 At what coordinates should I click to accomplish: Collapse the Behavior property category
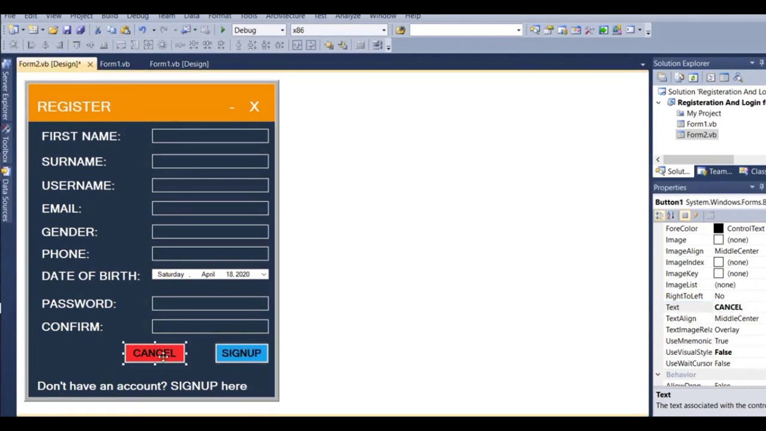click(658, 375)
